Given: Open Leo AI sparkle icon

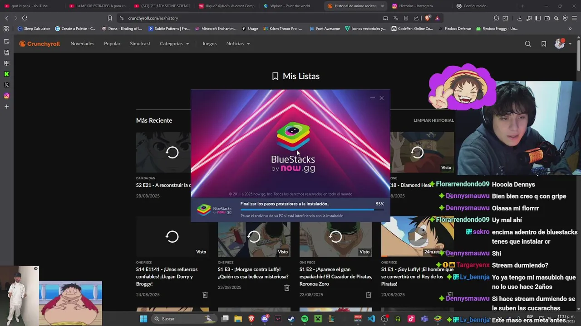Looking at the screenshot, I should [x=556, y=18].
